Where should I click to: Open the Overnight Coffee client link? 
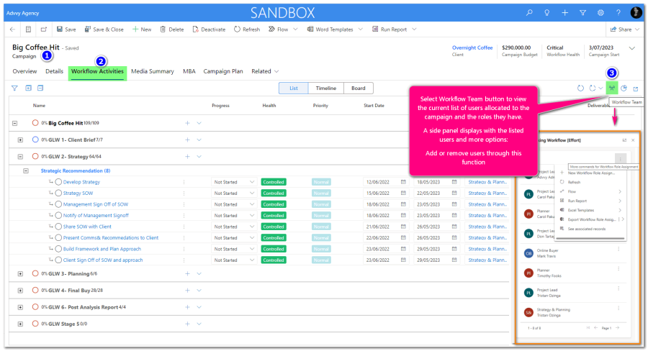tap(472, 47)
